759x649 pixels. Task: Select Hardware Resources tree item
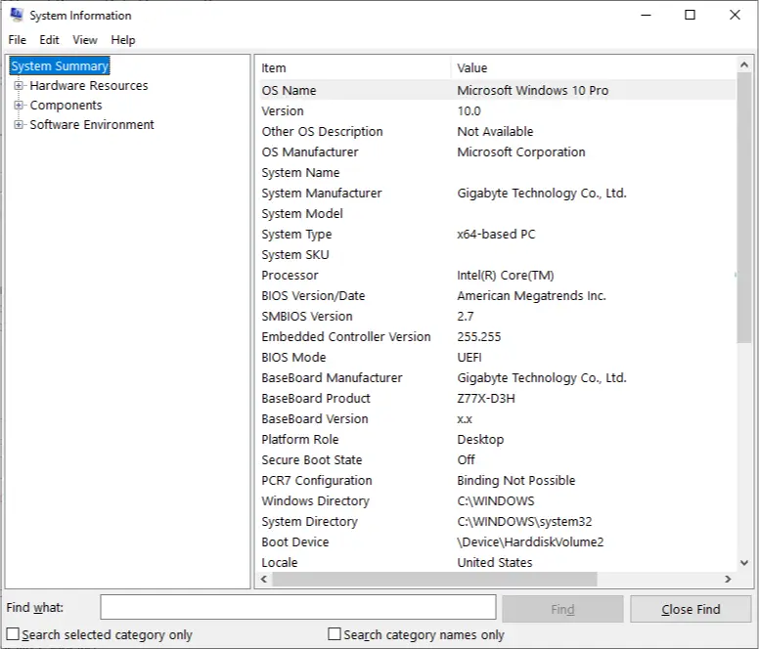point(89,86)
